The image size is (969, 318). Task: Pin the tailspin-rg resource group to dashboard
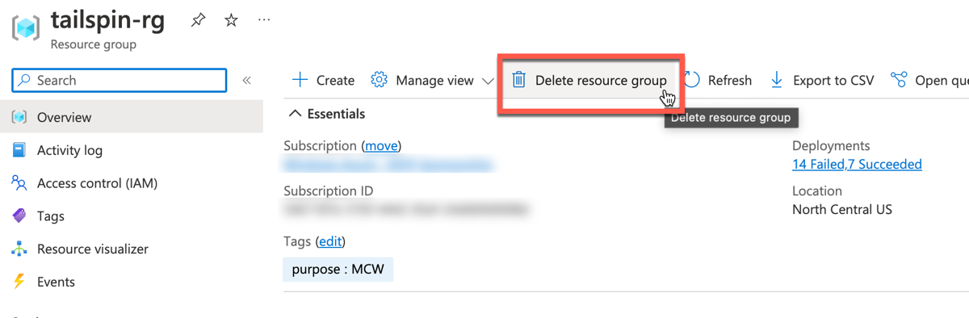pyautogui.click(x=198, y=21)
